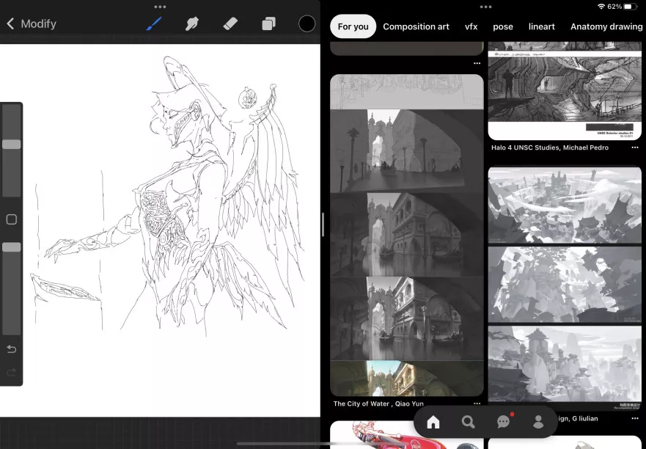646x449 pixels.
Task: Open Pinterest Home feed
Action: 433,422
